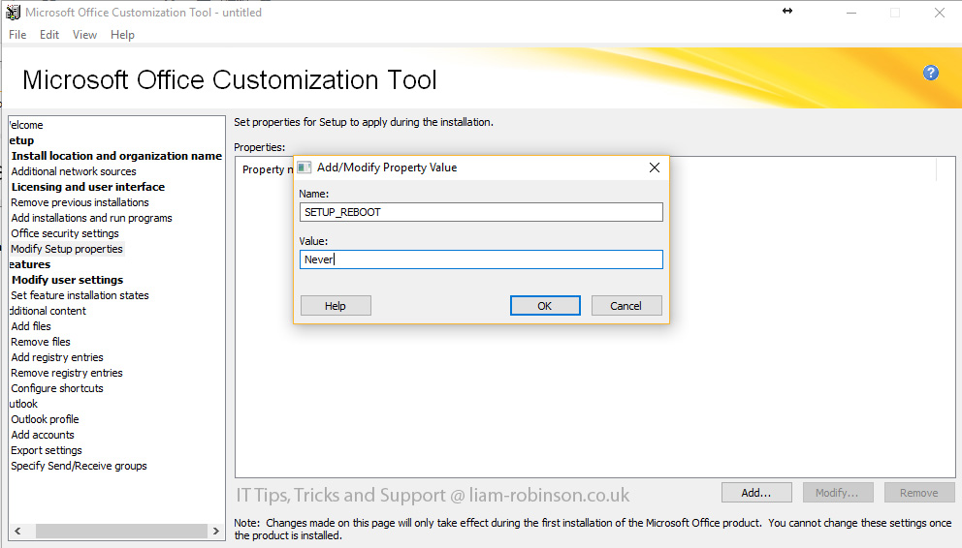
Task: Focus the Value field containing Never
Action: click(481, 259)
